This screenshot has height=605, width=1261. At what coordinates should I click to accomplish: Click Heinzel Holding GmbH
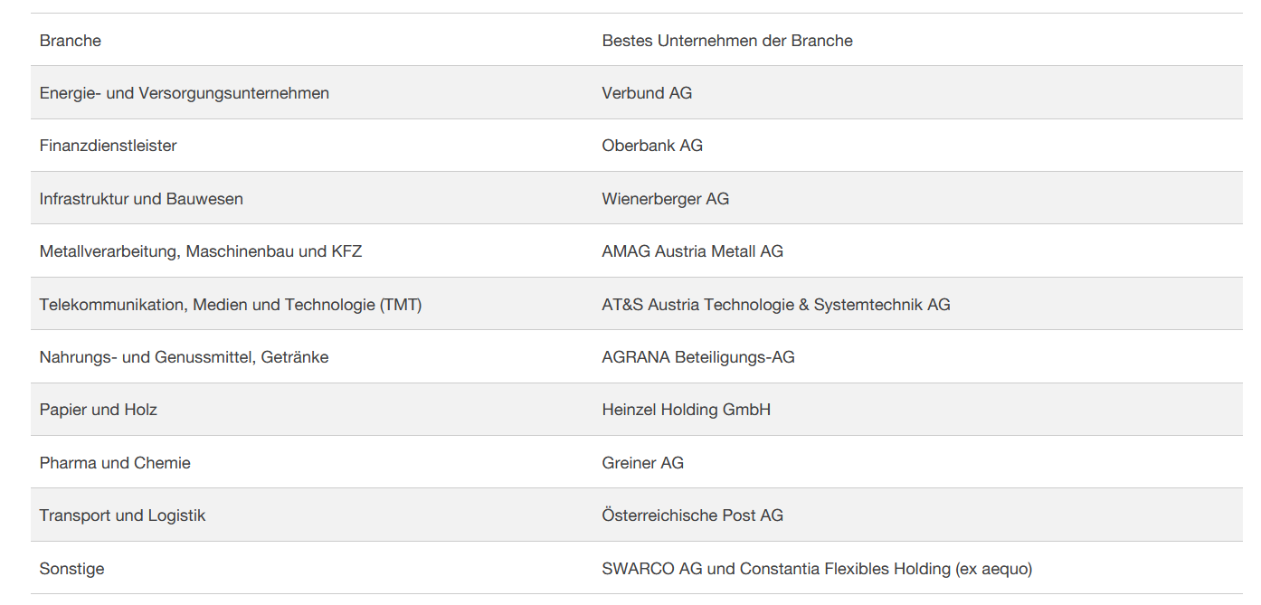point(687,410)
